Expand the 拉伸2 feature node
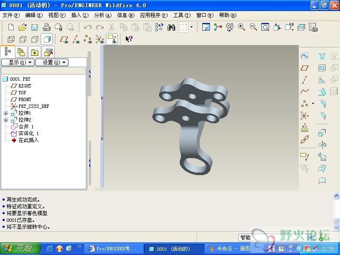The height and width of the screenshot is (255, 340). click(x=6, y=120)
